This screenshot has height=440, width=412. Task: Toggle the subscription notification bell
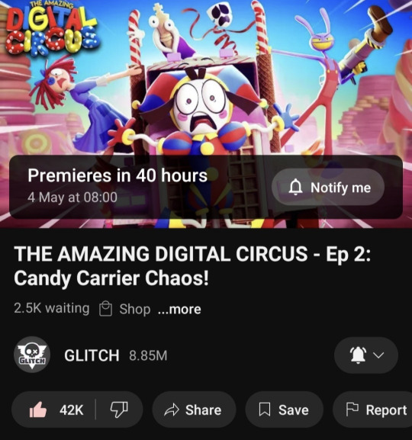(358, 355)
